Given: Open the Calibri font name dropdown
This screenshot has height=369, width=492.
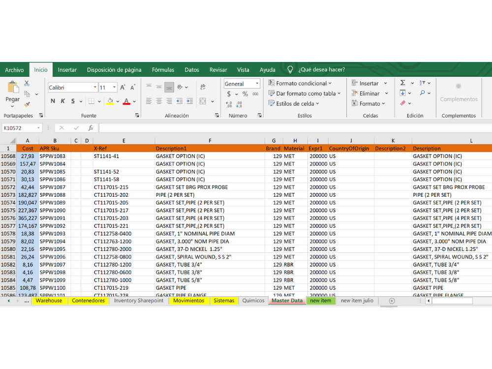Looking at the screenshot, I should (95, 87).
